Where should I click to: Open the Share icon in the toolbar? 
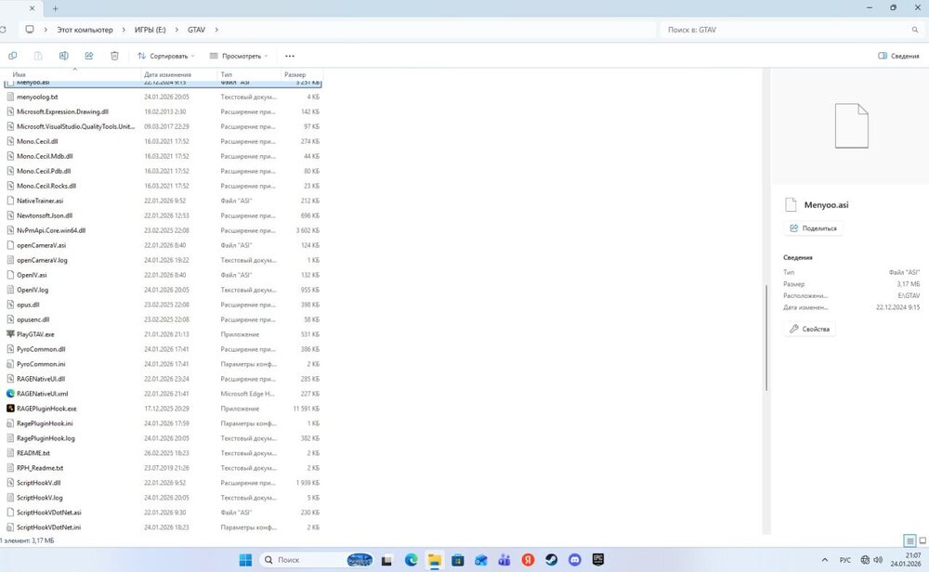[88, 56]
